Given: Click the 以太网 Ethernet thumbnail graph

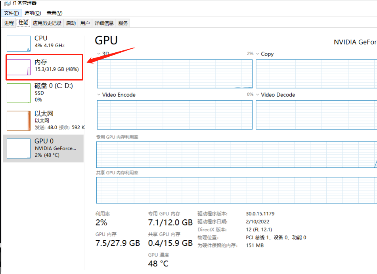Looking at the screenshot, I should (x=19, y=121).
